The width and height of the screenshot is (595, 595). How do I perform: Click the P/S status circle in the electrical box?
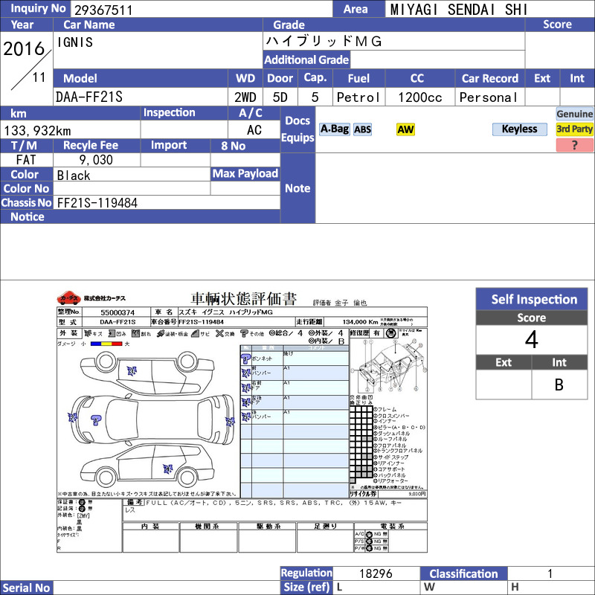coord(370,541)
